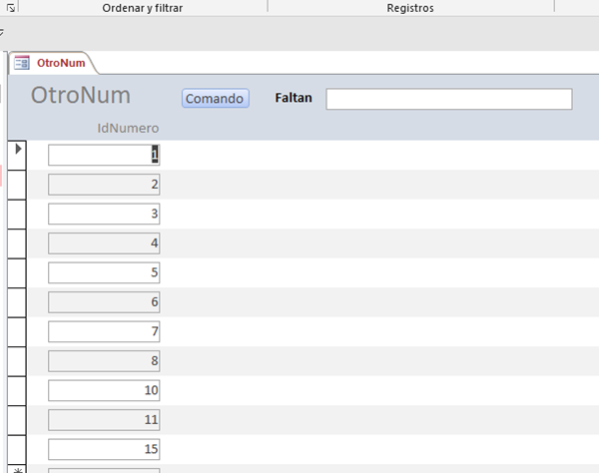
Task: Click the Ordenar y filtrar group label
Action: 142,8
